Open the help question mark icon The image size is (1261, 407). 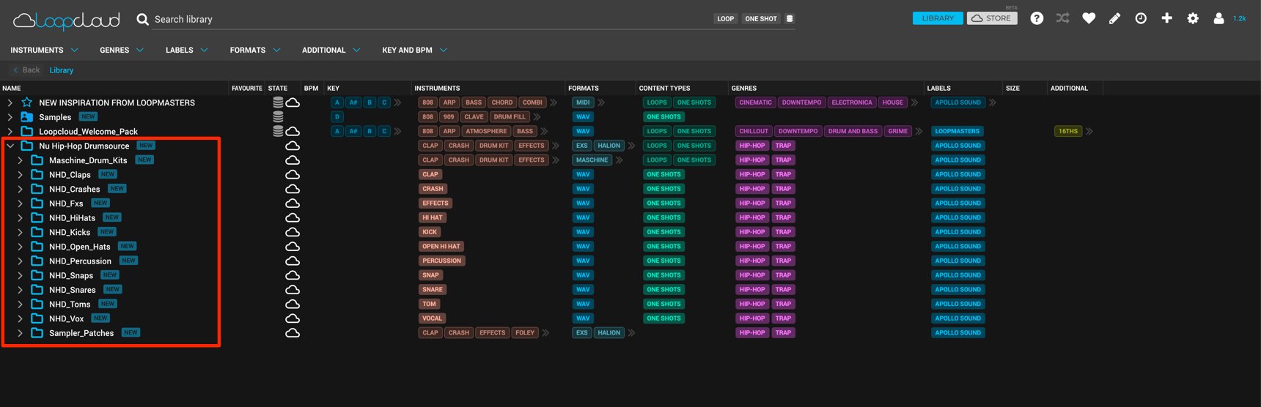[x=1037, y=18]
